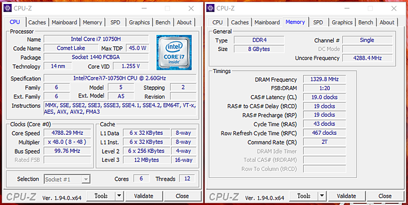Show About tab in right window
This screenshot has height=205, width=408.
click(387, 23)
